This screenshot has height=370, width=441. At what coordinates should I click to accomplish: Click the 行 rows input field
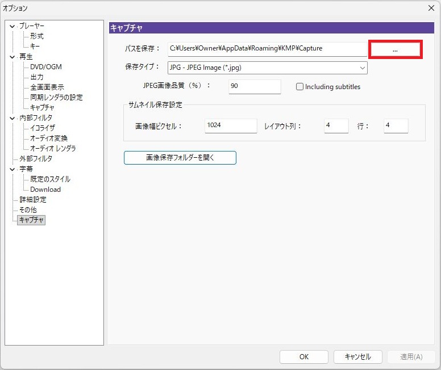(x=396, y=125)
